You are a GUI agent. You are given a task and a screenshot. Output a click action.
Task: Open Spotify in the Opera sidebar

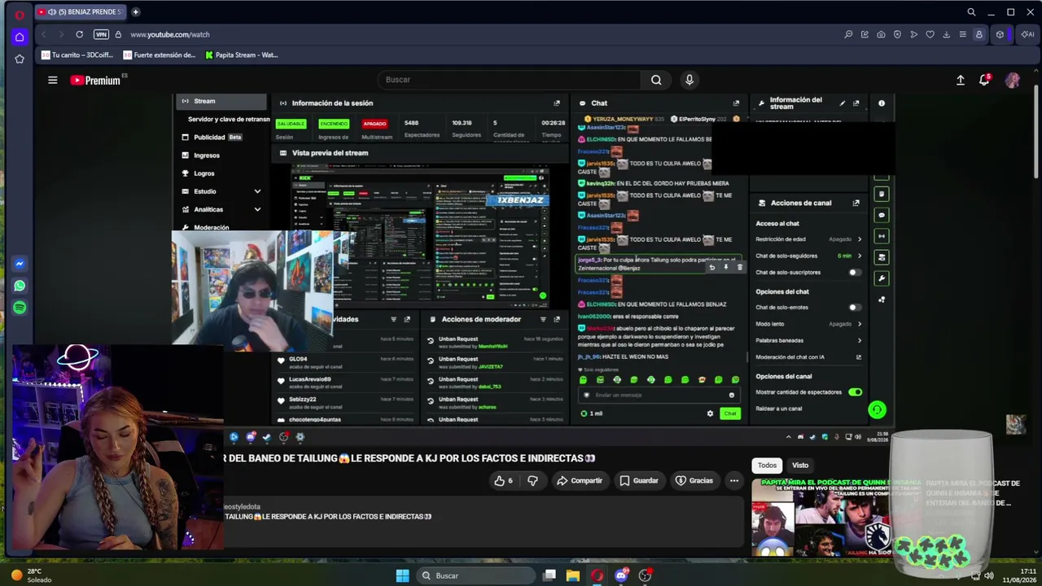coord(20,308)
